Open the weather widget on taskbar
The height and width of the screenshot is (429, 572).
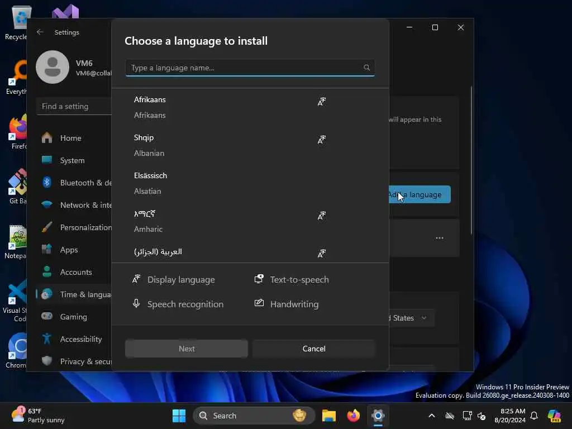click(x=38, y=415)
